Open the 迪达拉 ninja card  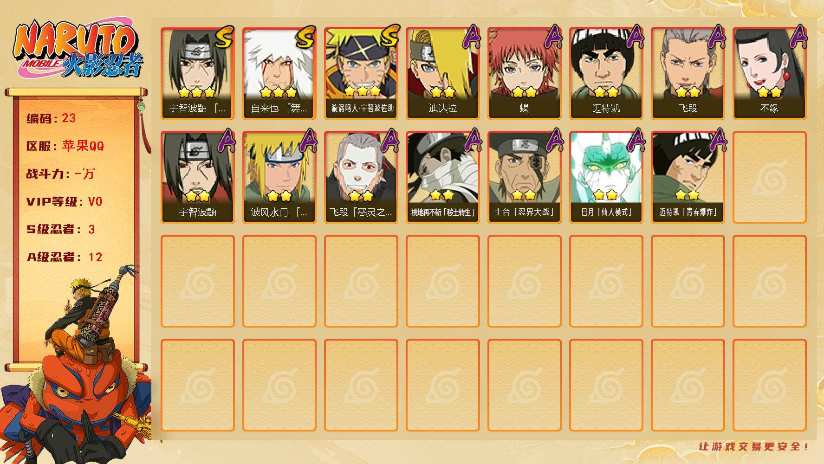[x=442, y=73]
